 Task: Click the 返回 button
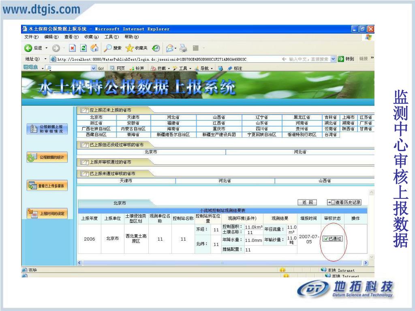pyautogui.click(x=307, y=202)
